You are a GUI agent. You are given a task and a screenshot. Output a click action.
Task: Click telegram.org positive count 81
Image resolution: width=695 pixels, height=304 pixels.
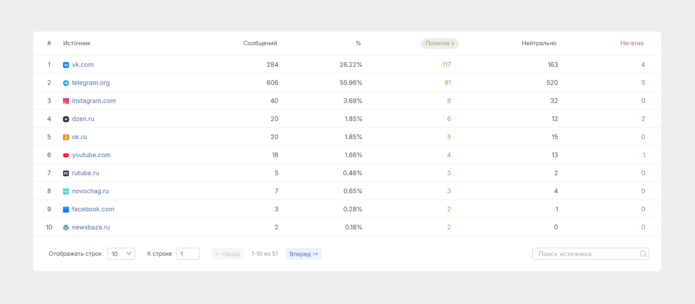point(448,83)
